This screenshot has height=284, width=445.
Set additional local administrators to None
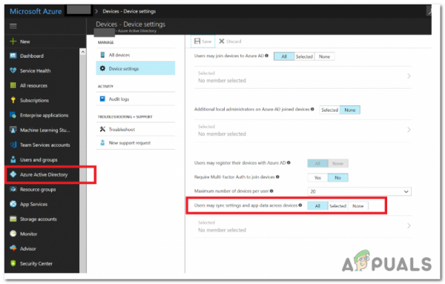click(350, 110)
